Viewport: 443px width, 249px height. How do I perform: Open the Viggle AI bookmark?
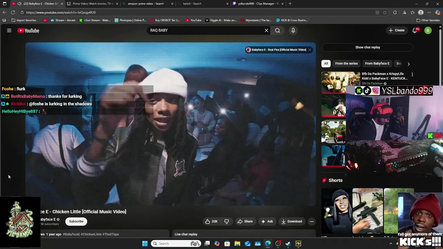[x=221, y=20]
